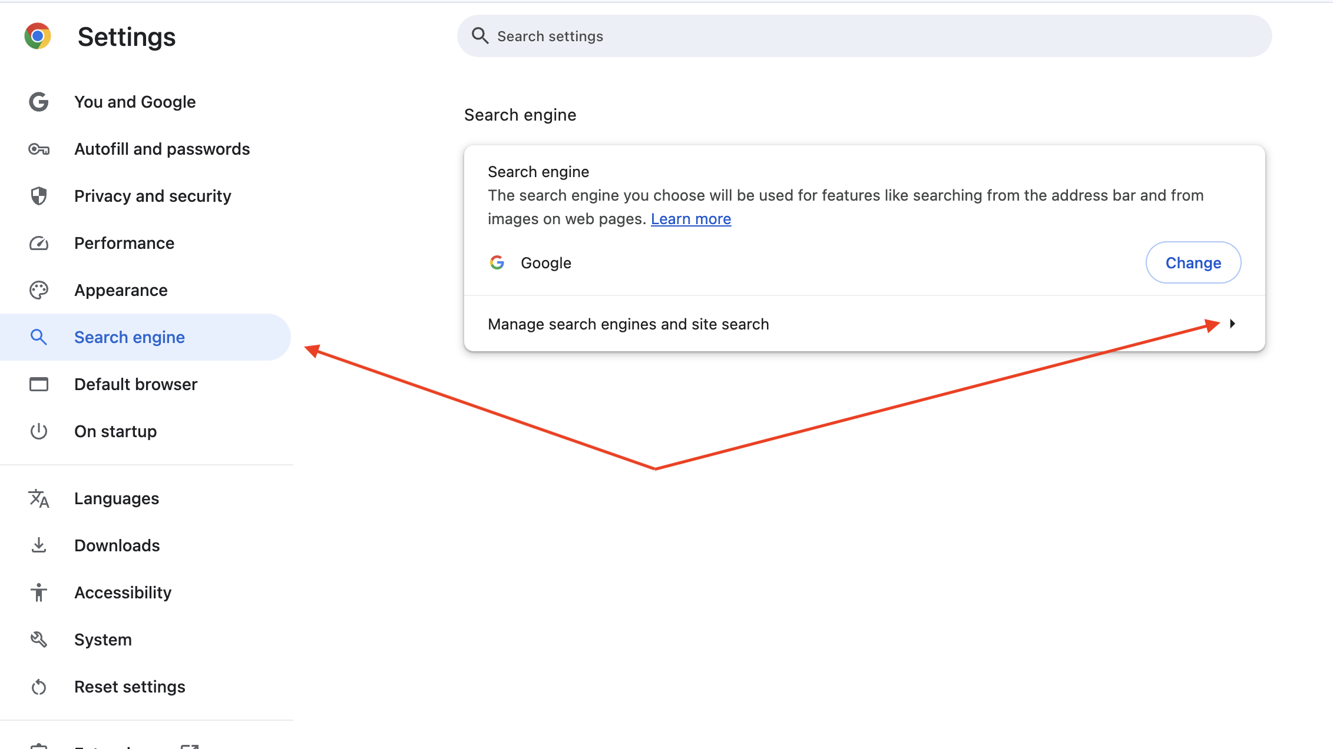Click the wrench System icon
Image resolution: width=1333 pixels, height=749 pixels.
point(39,640)
